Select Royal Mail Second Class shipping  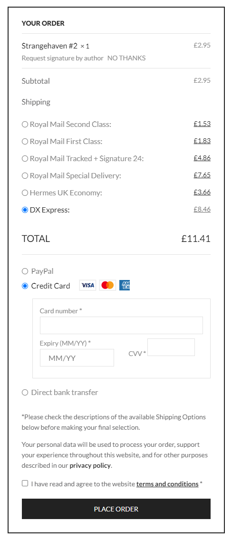25,125
